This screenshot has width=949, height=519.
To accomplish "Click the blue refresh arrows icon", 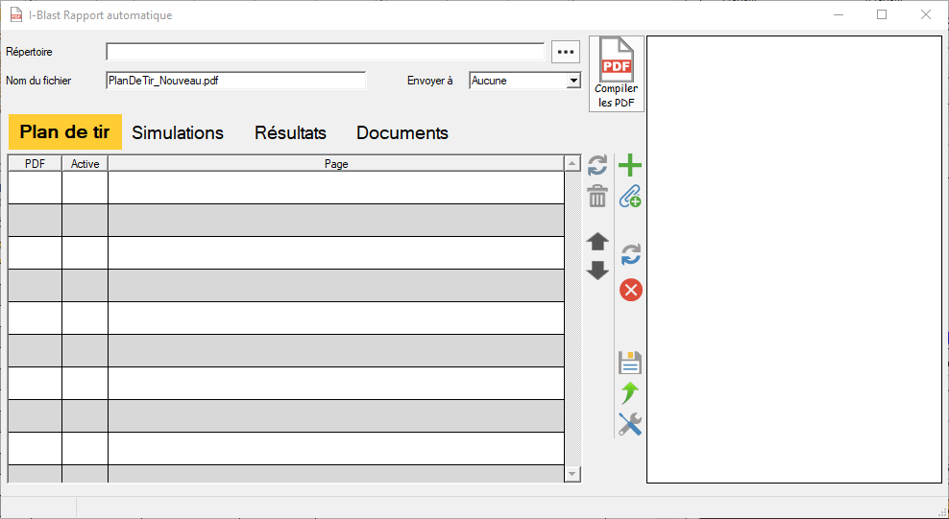I will 630,255.
